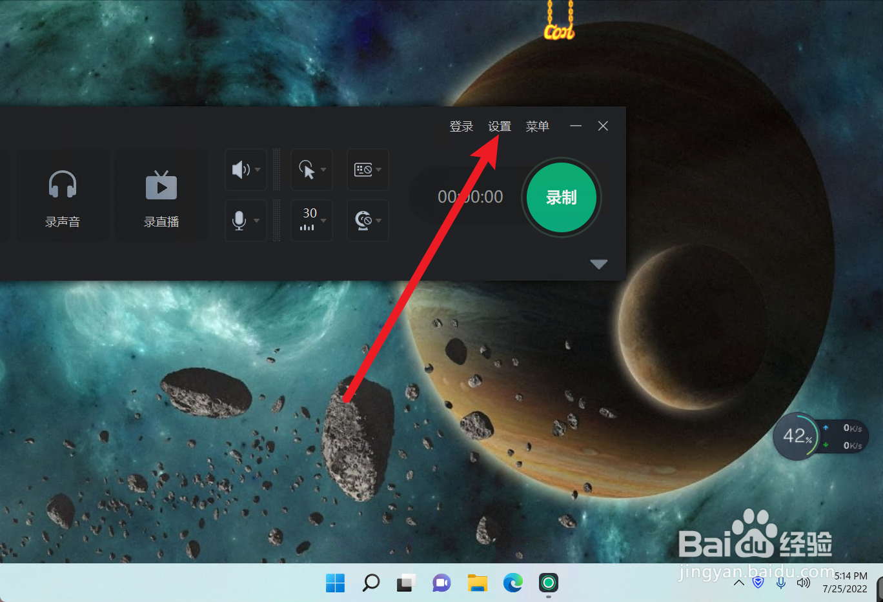Click the network speed 0K/s indicator

pyautogui.click(x=844, y=437)
